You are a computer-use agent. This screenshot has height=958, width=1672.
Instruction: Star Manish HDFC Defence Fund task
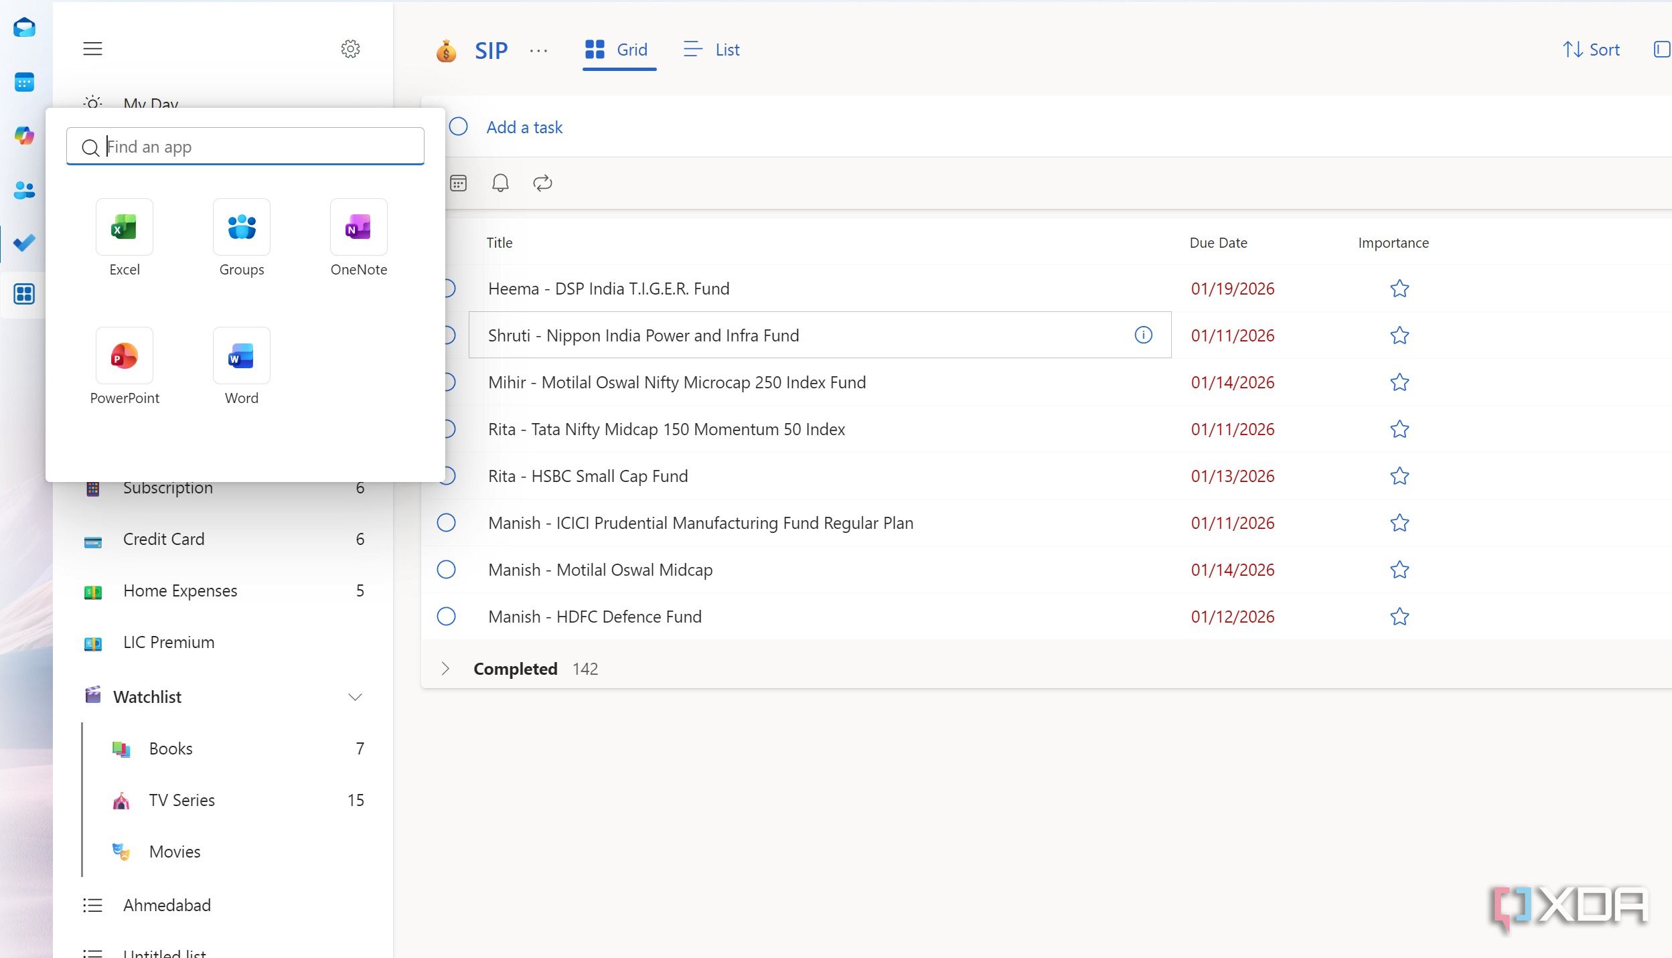(1399, 617)
